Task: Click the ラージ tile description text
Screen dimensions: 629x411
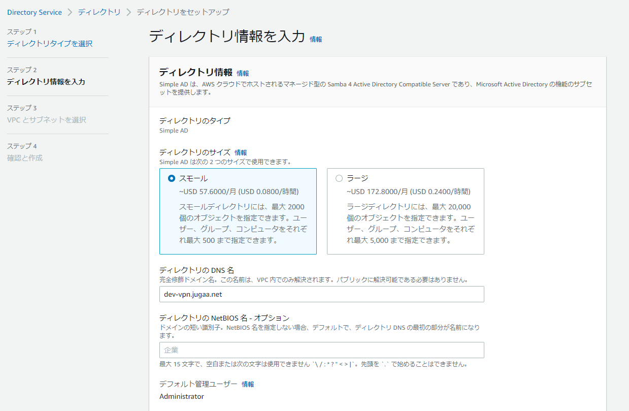Action: [x=410, y=224]
